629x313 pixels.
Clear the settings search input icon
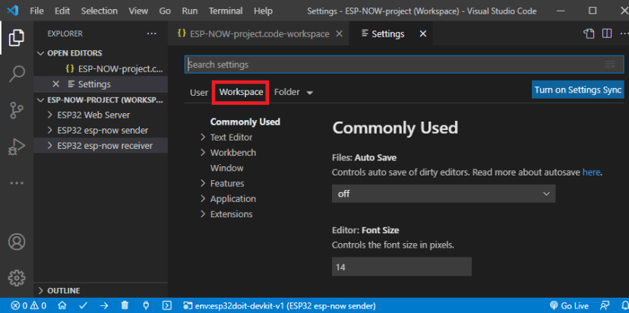pos(609,65)
